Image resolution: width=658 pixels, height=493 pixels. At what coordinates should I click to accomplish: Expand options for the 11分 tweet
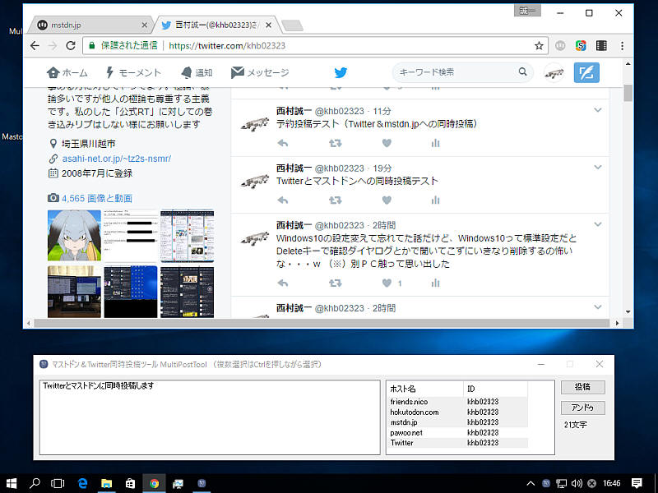click(x=598, y=110)
